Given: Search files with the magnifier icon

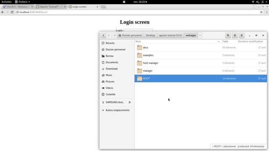Looking at the screenshot, I should pos(228,35).
